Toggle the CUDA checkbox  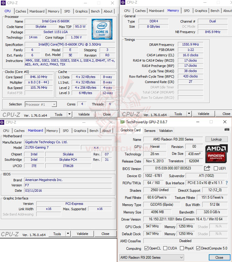click(x=165, y=248)
